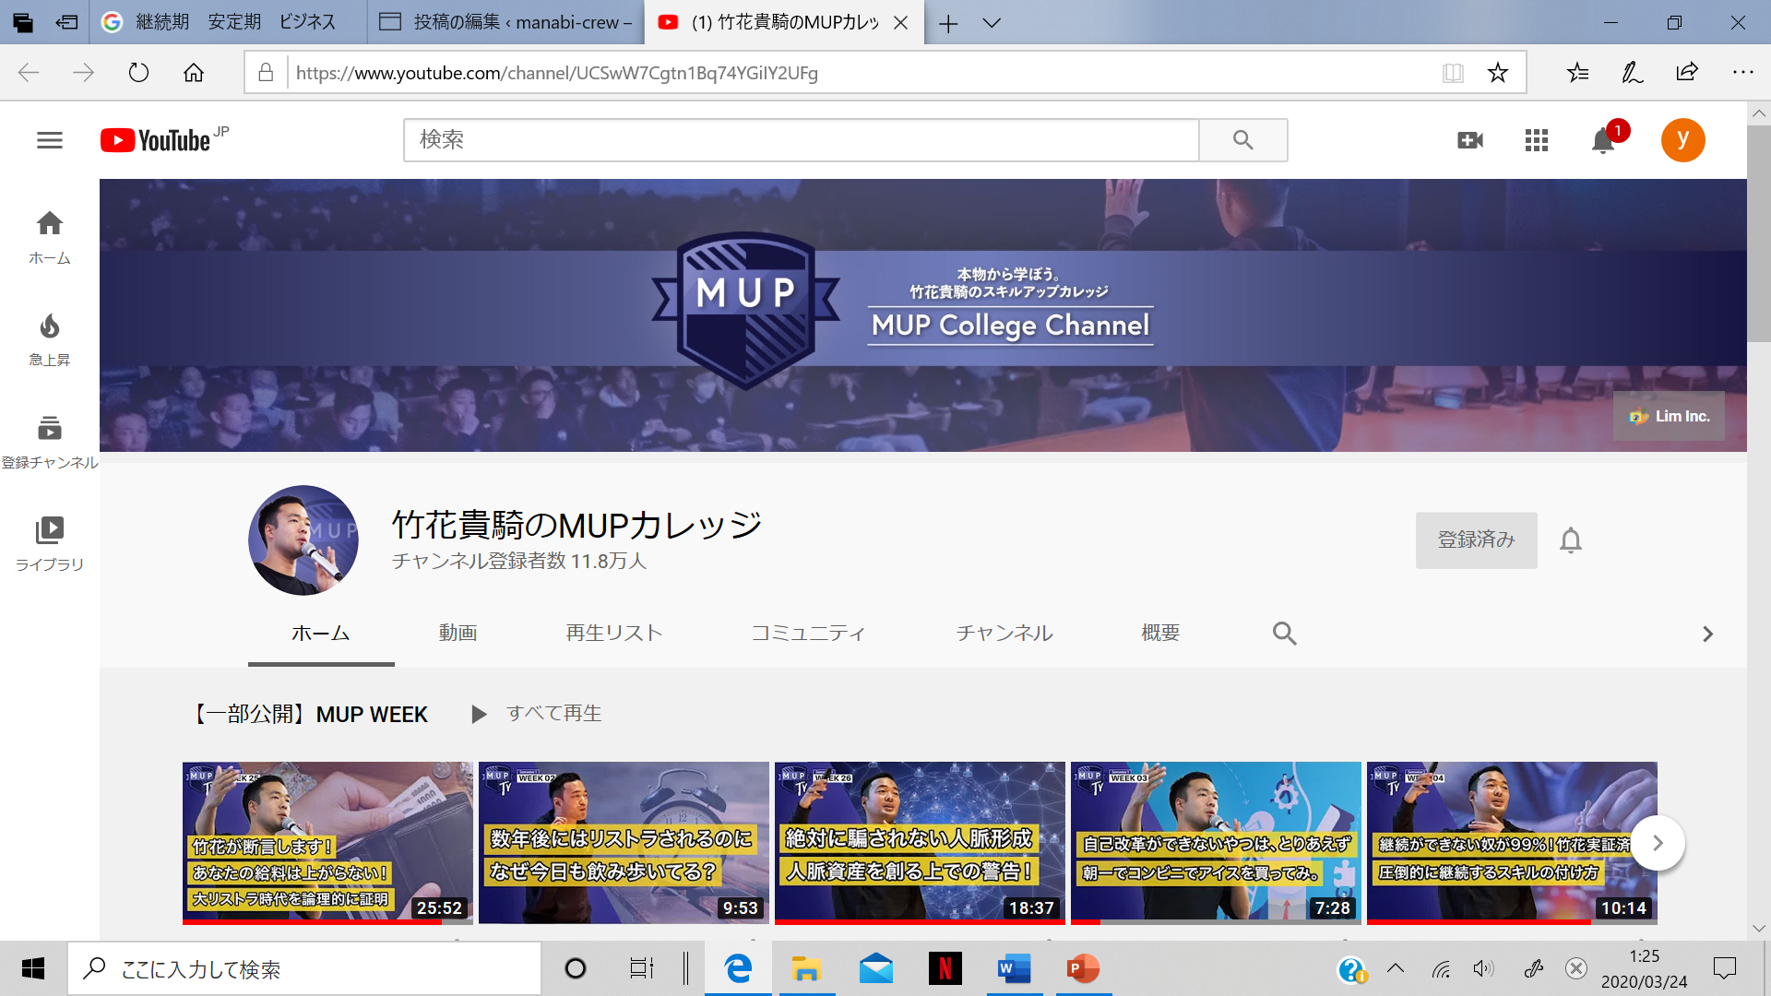
Task: Open Library (ライブラリ) in the sidebar
Action: click(x=50, y=544)
